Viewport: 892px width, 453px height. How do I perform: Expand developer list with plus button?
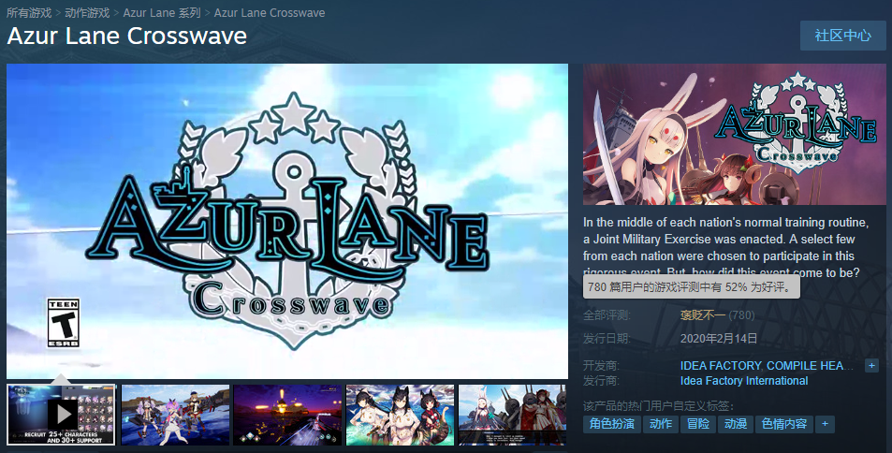tap(871, 366)
